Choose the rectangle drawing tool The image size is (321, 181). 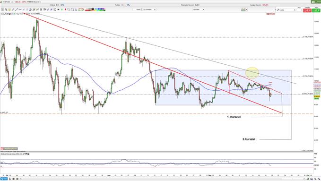point(72,9)
